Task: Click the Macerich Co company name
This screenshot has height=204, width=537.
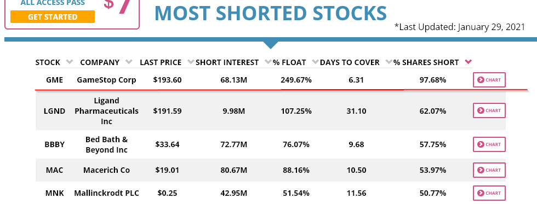Action: (106, 170)
